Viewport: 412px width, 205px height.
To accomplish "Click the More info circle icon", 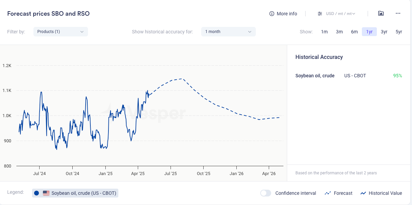I will point(272,14).
